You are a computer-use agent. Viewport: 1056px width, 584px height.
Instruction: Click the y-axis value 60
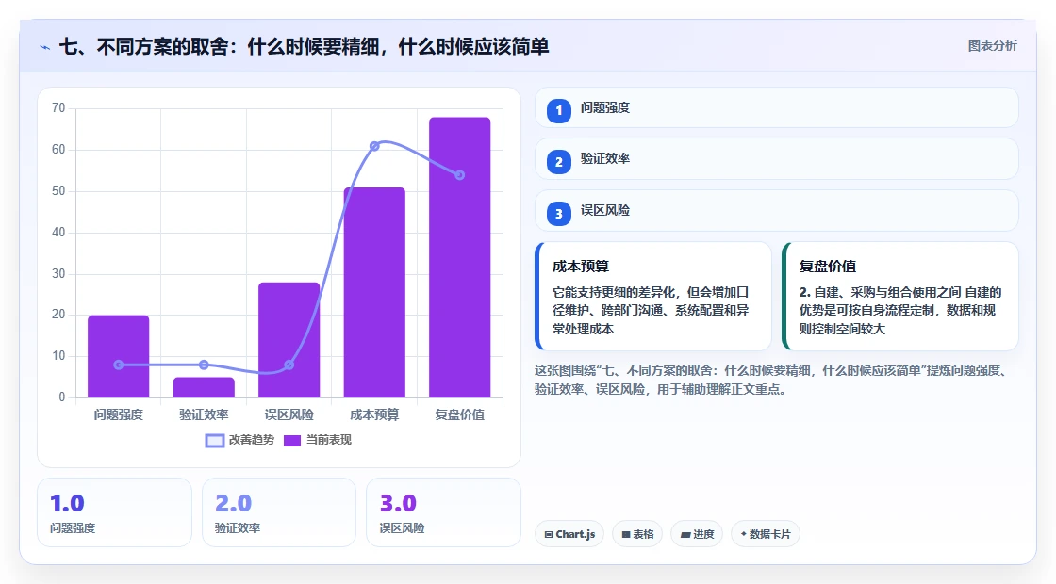point(58,150)
